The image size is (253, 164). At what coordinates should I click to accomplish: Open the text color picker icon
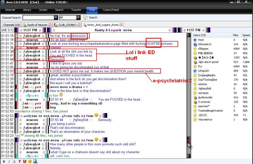[20, 161]
